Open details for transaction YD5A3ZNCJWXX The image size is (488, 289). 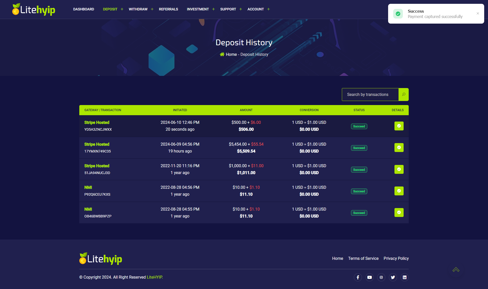(x=399, y=126)
